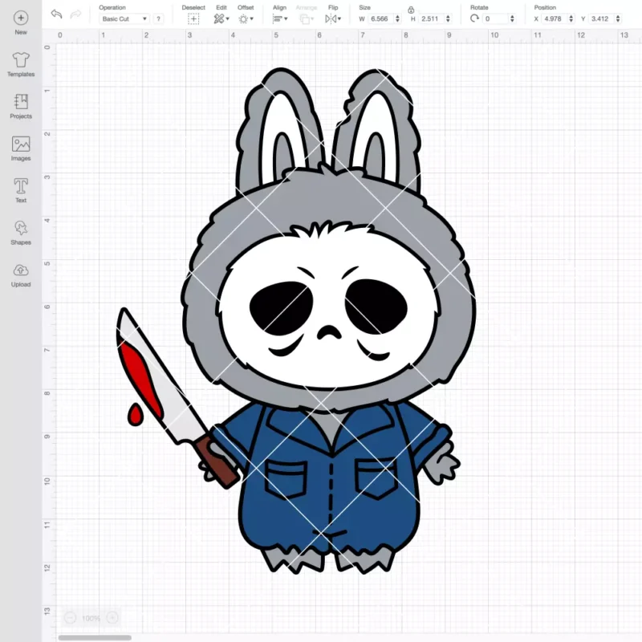Deselect the current selection
Screen dimensions: 642x642
pos(193,18)
